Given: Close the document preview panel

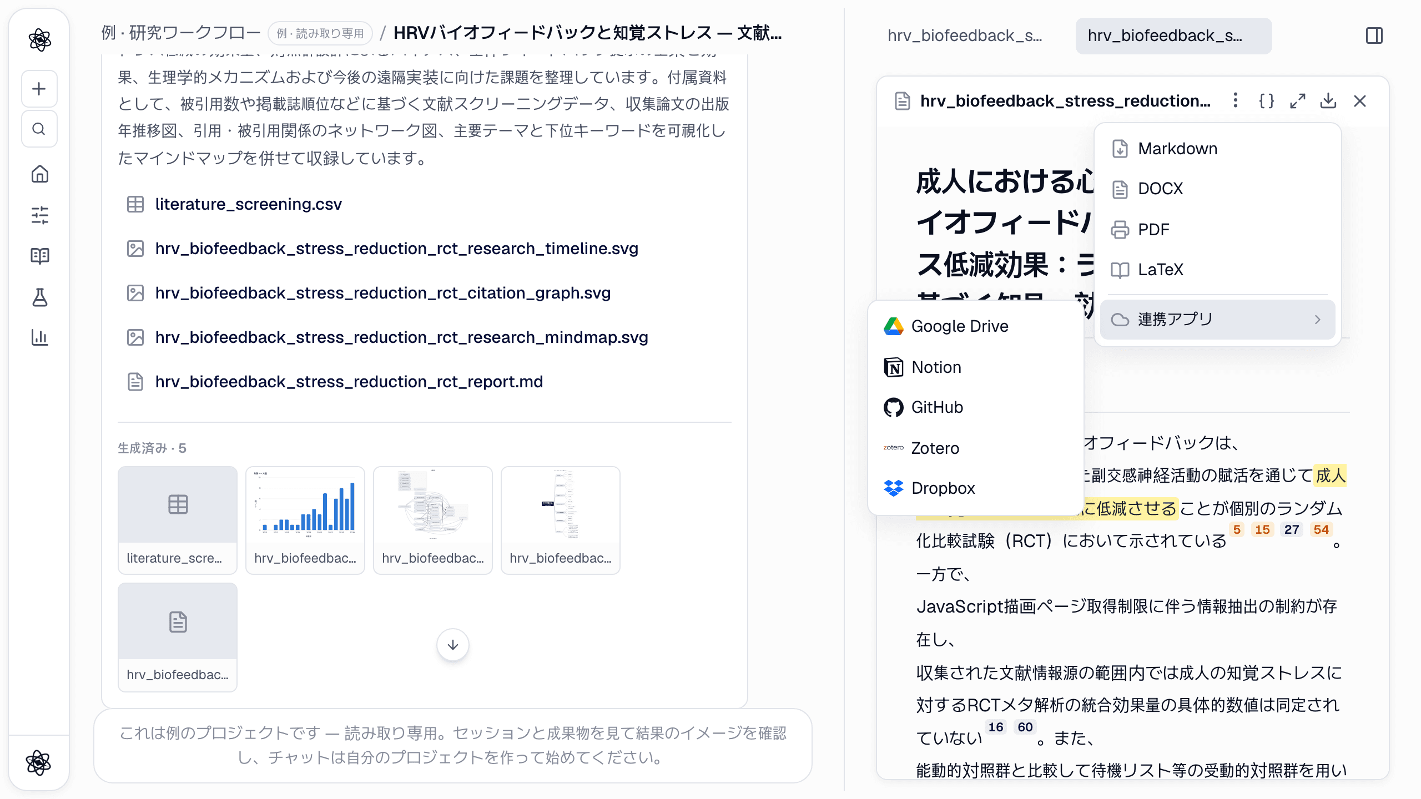Looking at the screenshot, I should pyautogui.click(x=1359, y=101).
